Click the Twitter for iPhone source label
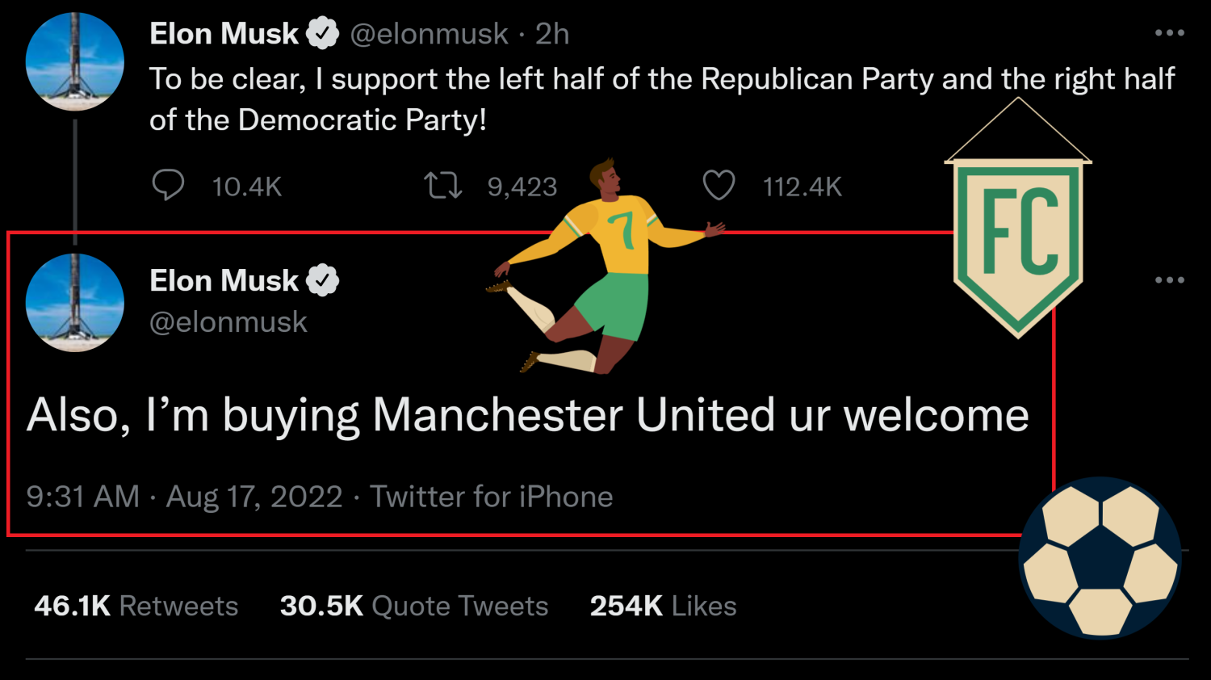The height and width of the screenshot is (680, 1211). [491, 497]
